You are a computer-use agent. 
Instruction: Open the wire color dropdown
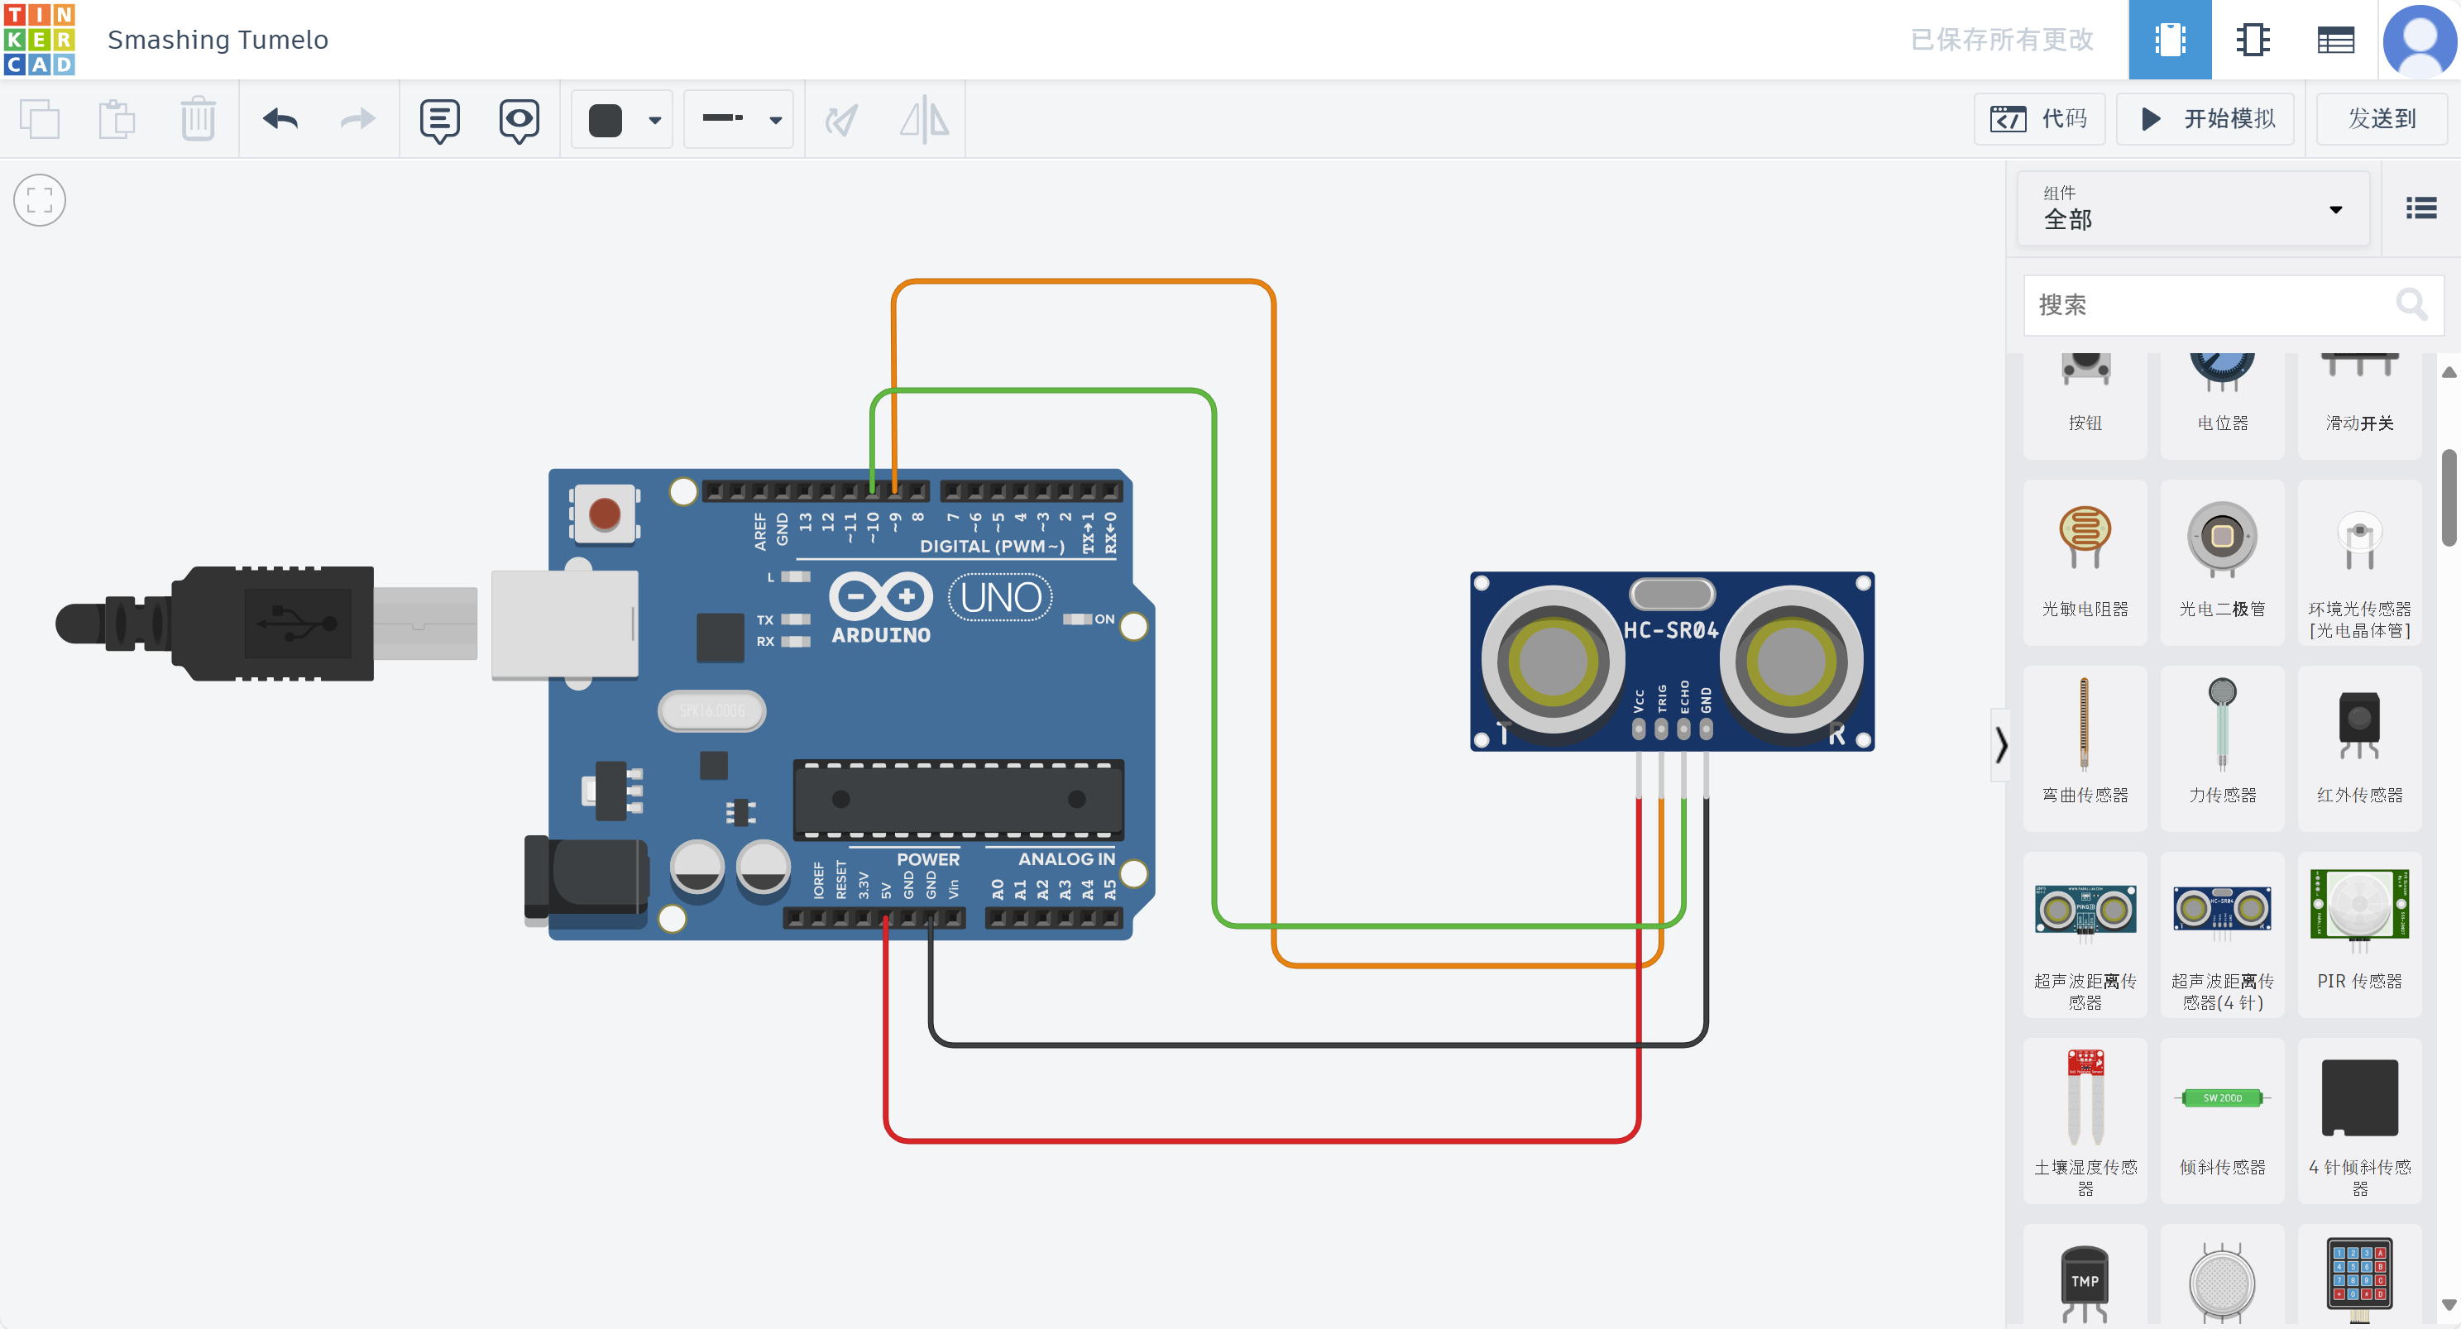click(623, 119)
